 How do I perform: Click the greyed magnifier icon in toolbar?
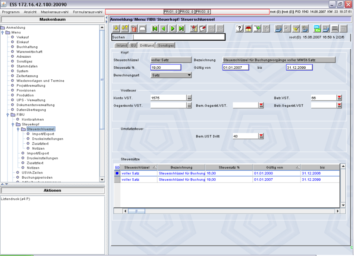tap(287, 29)
